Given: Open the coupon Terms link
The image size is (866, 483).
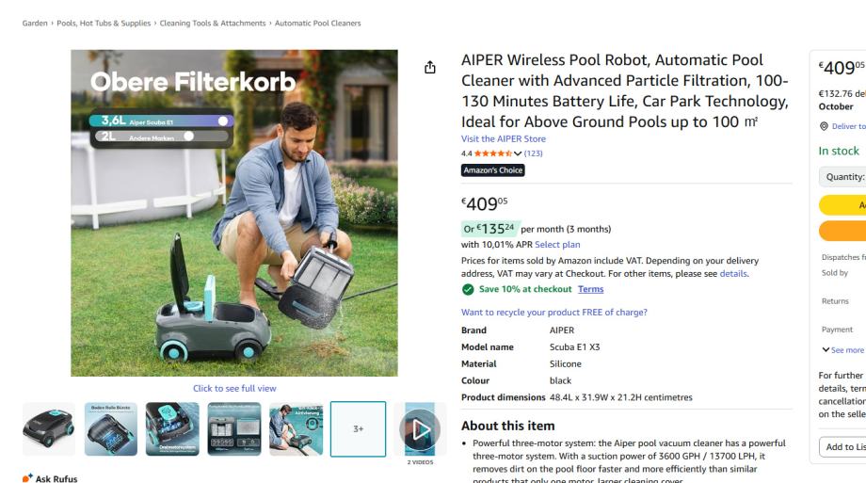Looking at the screenshot, I should [590, 289].
